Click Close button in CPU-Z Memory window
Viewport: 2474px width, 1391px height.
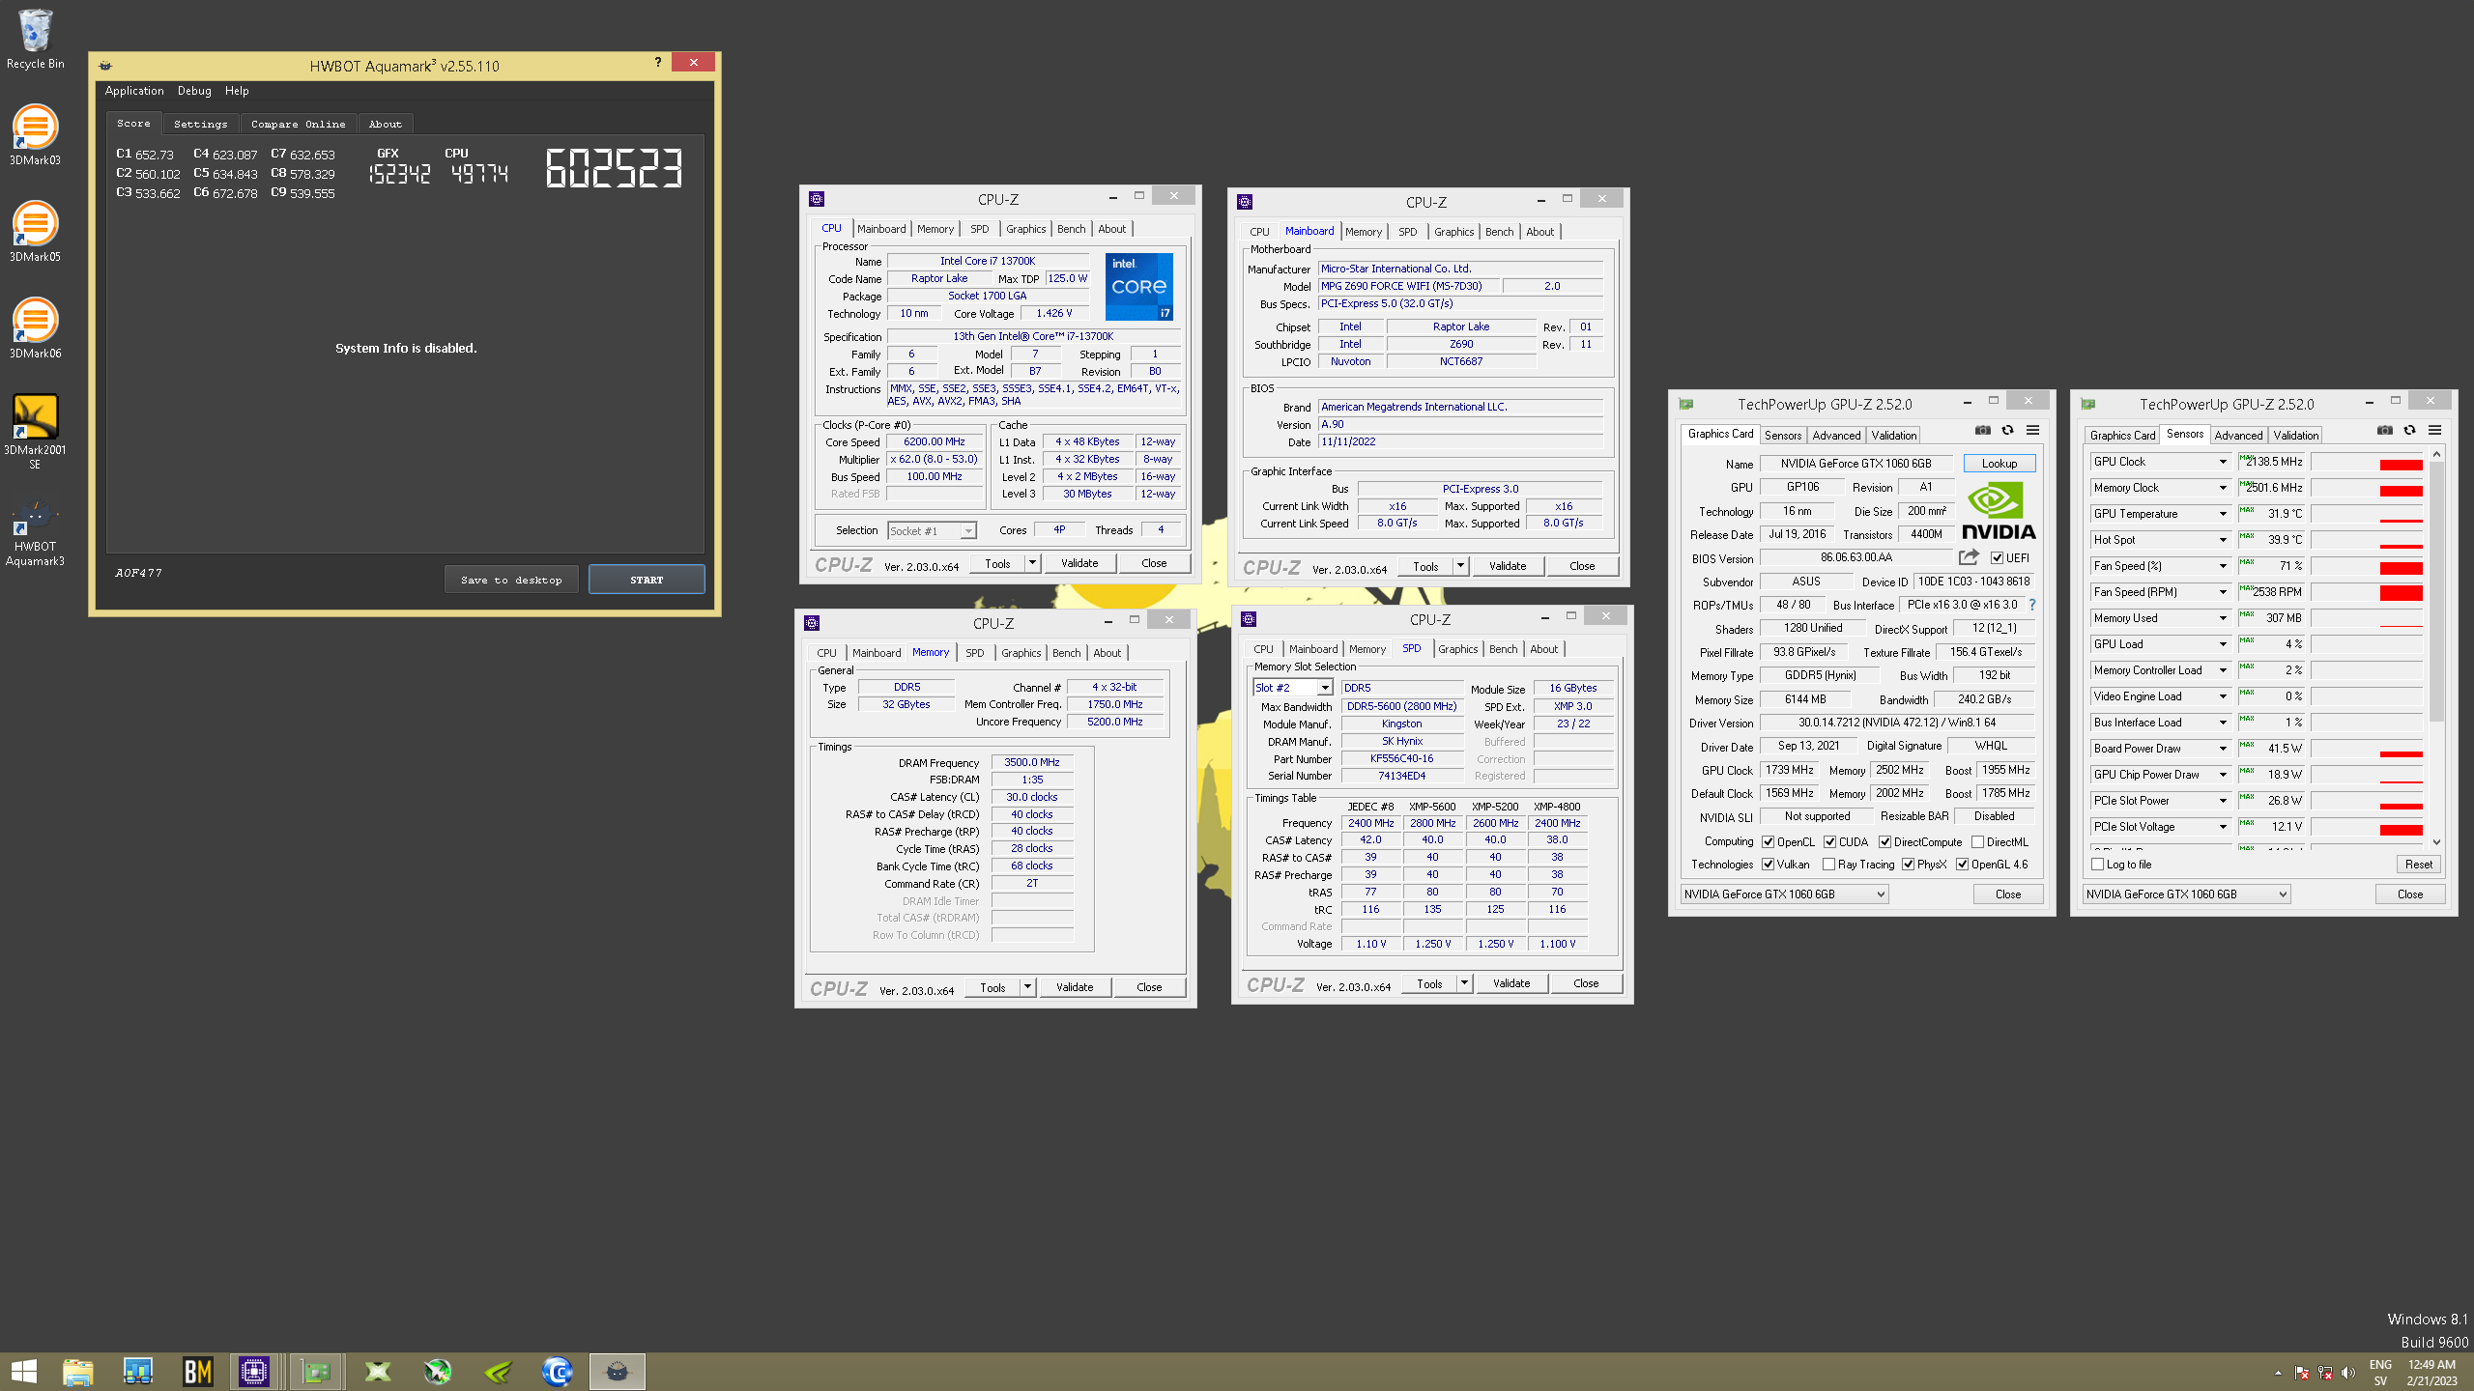pos(1149,987)
